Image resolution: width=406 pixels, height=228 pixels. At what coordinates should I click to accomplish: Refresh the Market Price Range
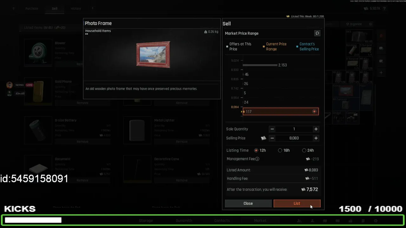[x=317, y=33]
